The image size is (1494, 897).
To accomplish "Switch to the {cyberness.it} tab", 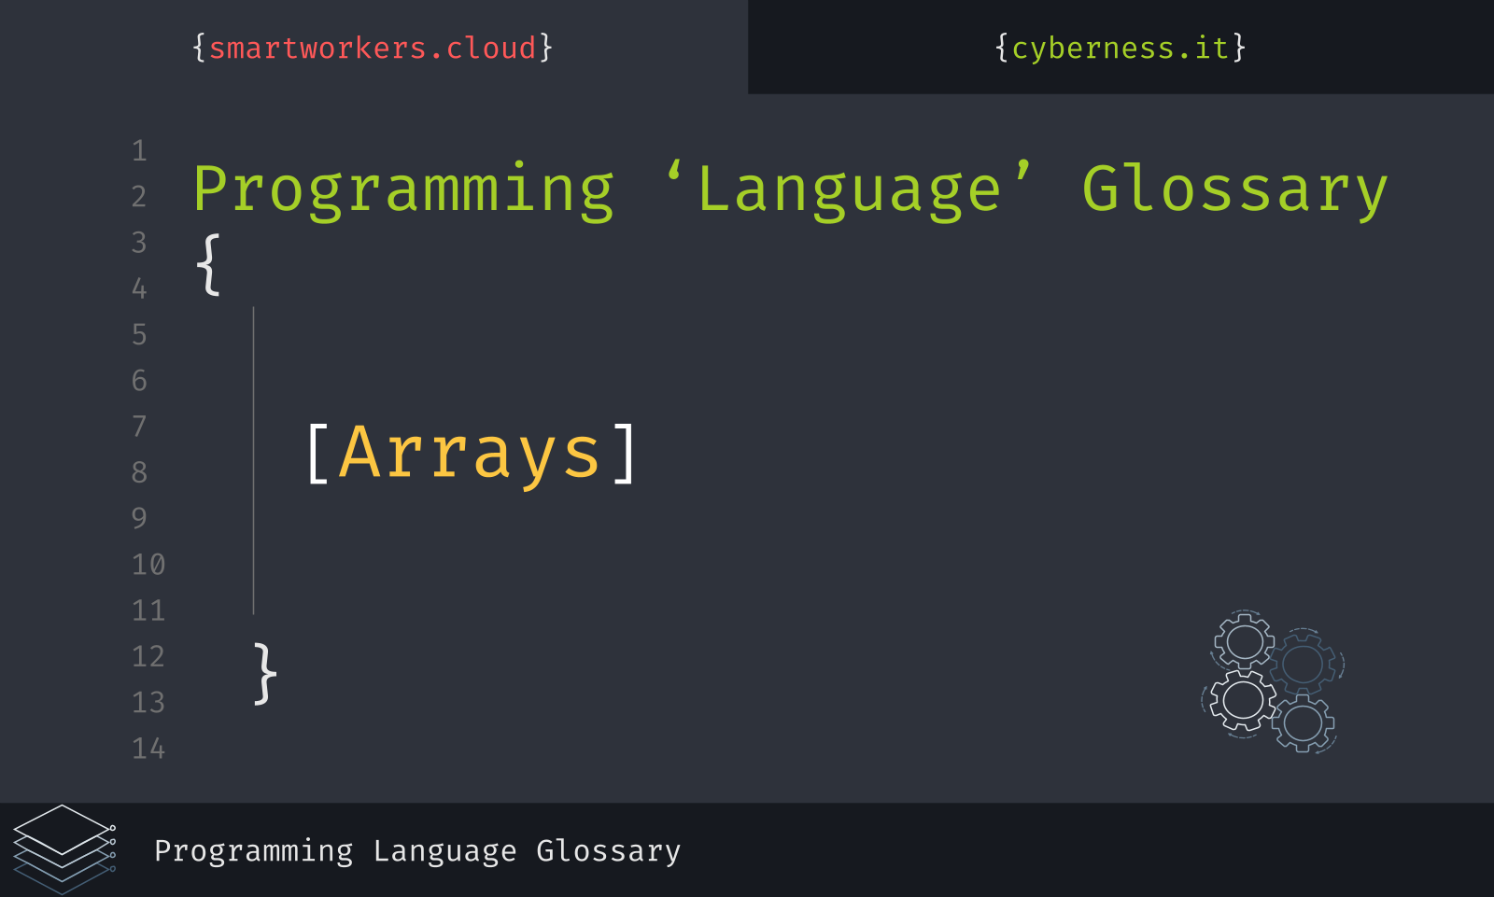I will (1120, 48).
